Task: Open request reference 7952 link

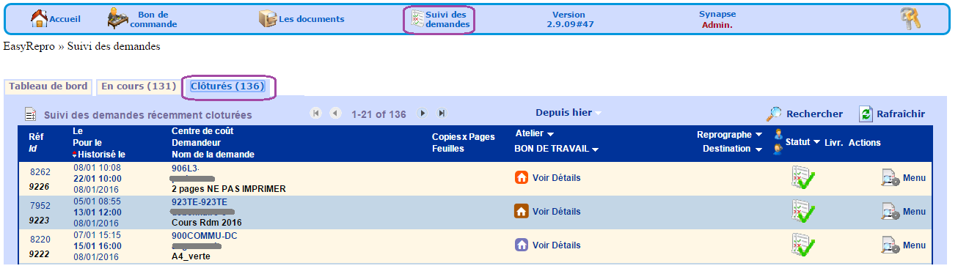Action: [x=40, y=206]
